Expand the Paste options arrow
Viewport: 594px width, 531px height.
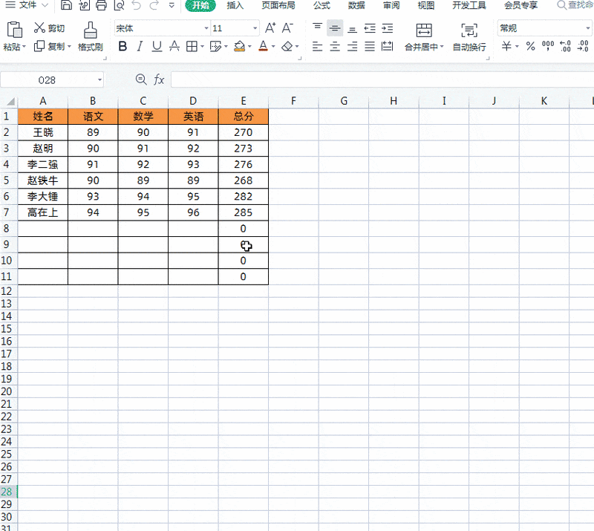click(24, 47)
